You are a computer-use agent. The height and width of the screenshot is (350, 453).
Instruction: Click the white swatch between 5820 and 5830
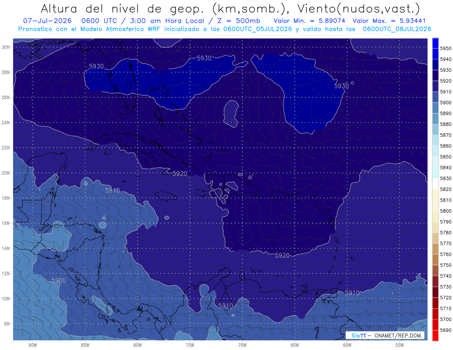(435, 183)
